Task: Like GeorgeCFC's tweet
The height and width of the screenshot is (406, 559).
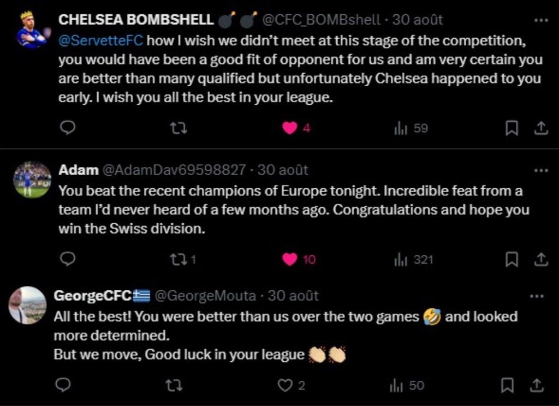Action: pos(285,385)
